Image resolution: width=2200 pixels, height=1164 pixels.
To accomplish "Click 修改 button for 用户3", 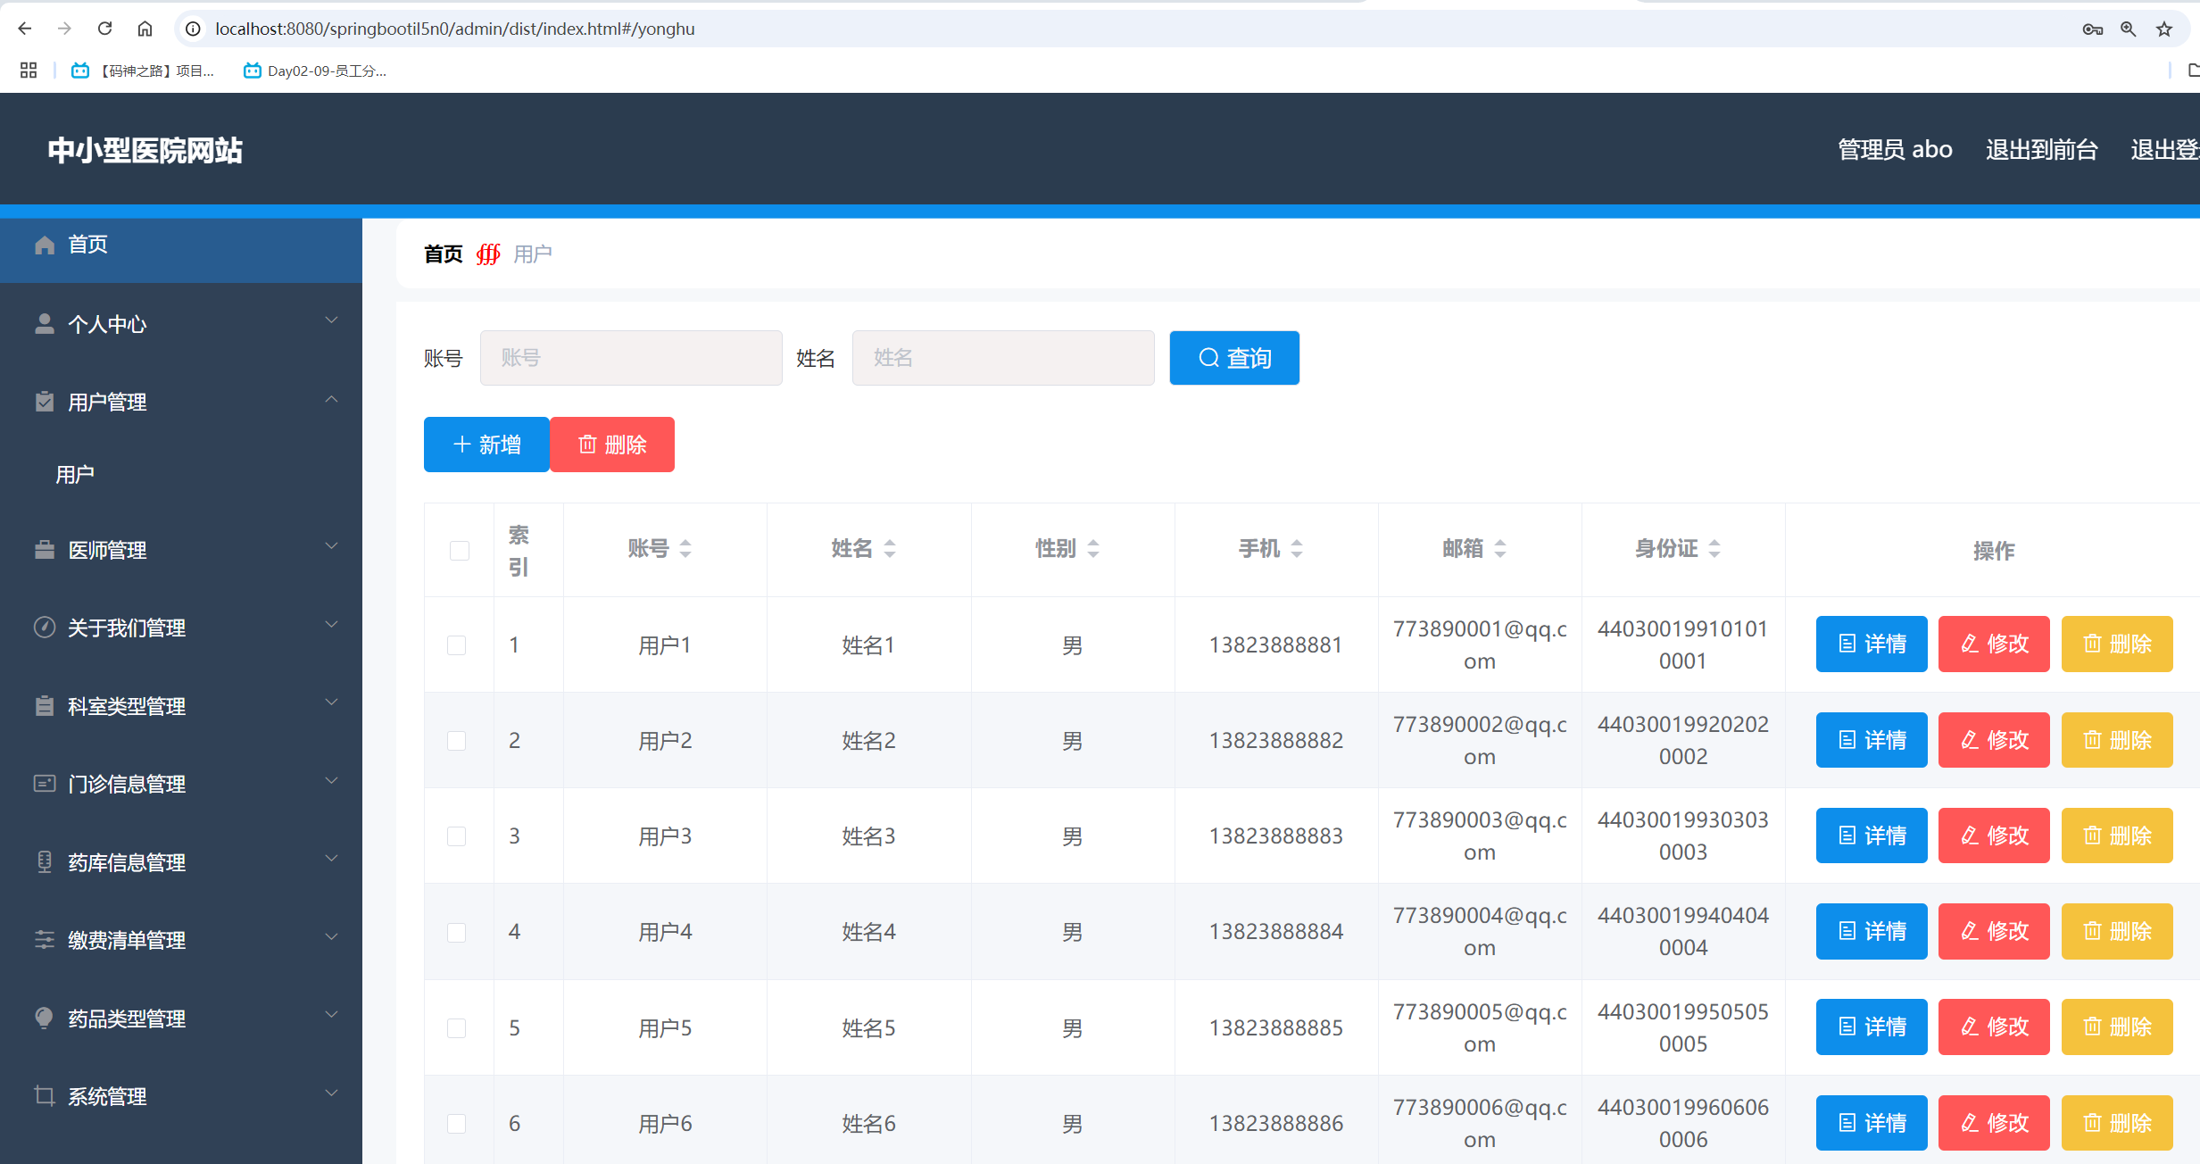I will click(x=1994, y=836).
